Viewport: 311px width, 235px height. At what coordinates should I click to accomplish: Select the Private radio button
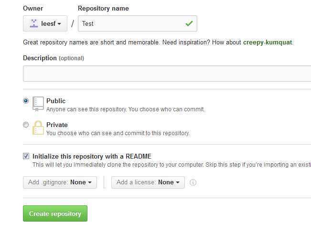[x=26, y=125]
